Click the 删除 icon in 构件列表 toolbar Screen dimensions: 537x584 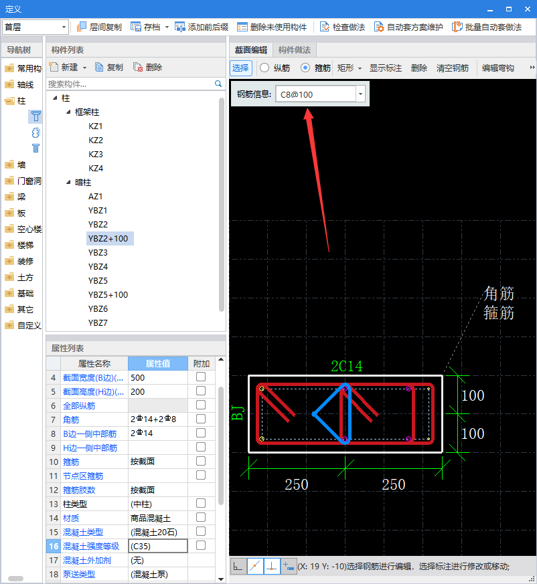tap(138, 67)
